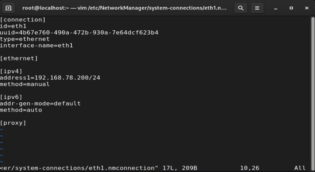The image size is (315, 172).
Task: Open the terminal hamburger menu
Action: (x=257, y=8)
